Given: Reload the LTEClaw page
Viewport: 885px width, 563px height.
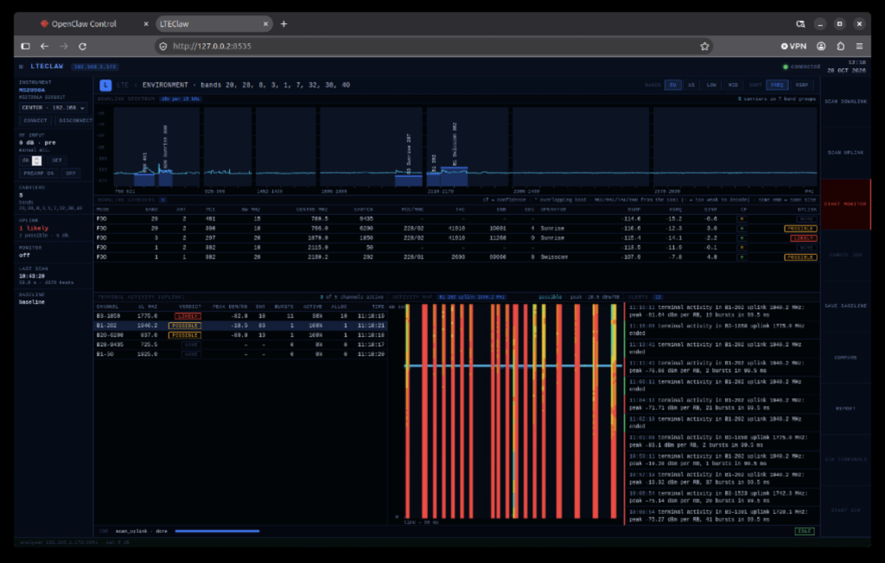Looking at the screenshot, I should 82,47.
